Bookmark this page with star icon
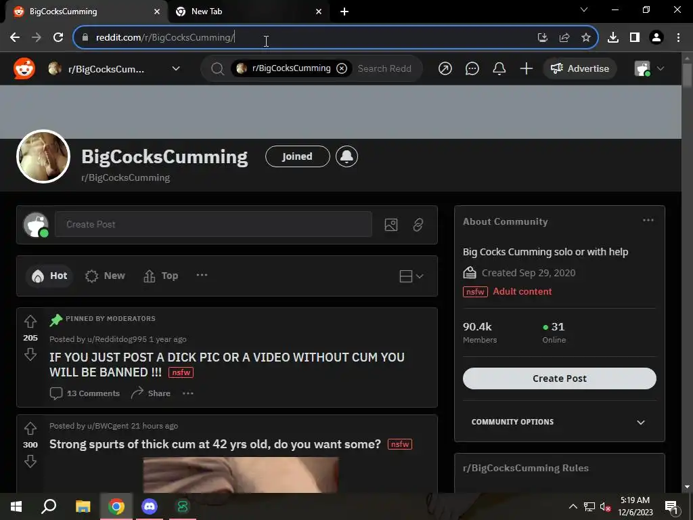Viewport: 693px width, 520px height. tap(586, 38)
